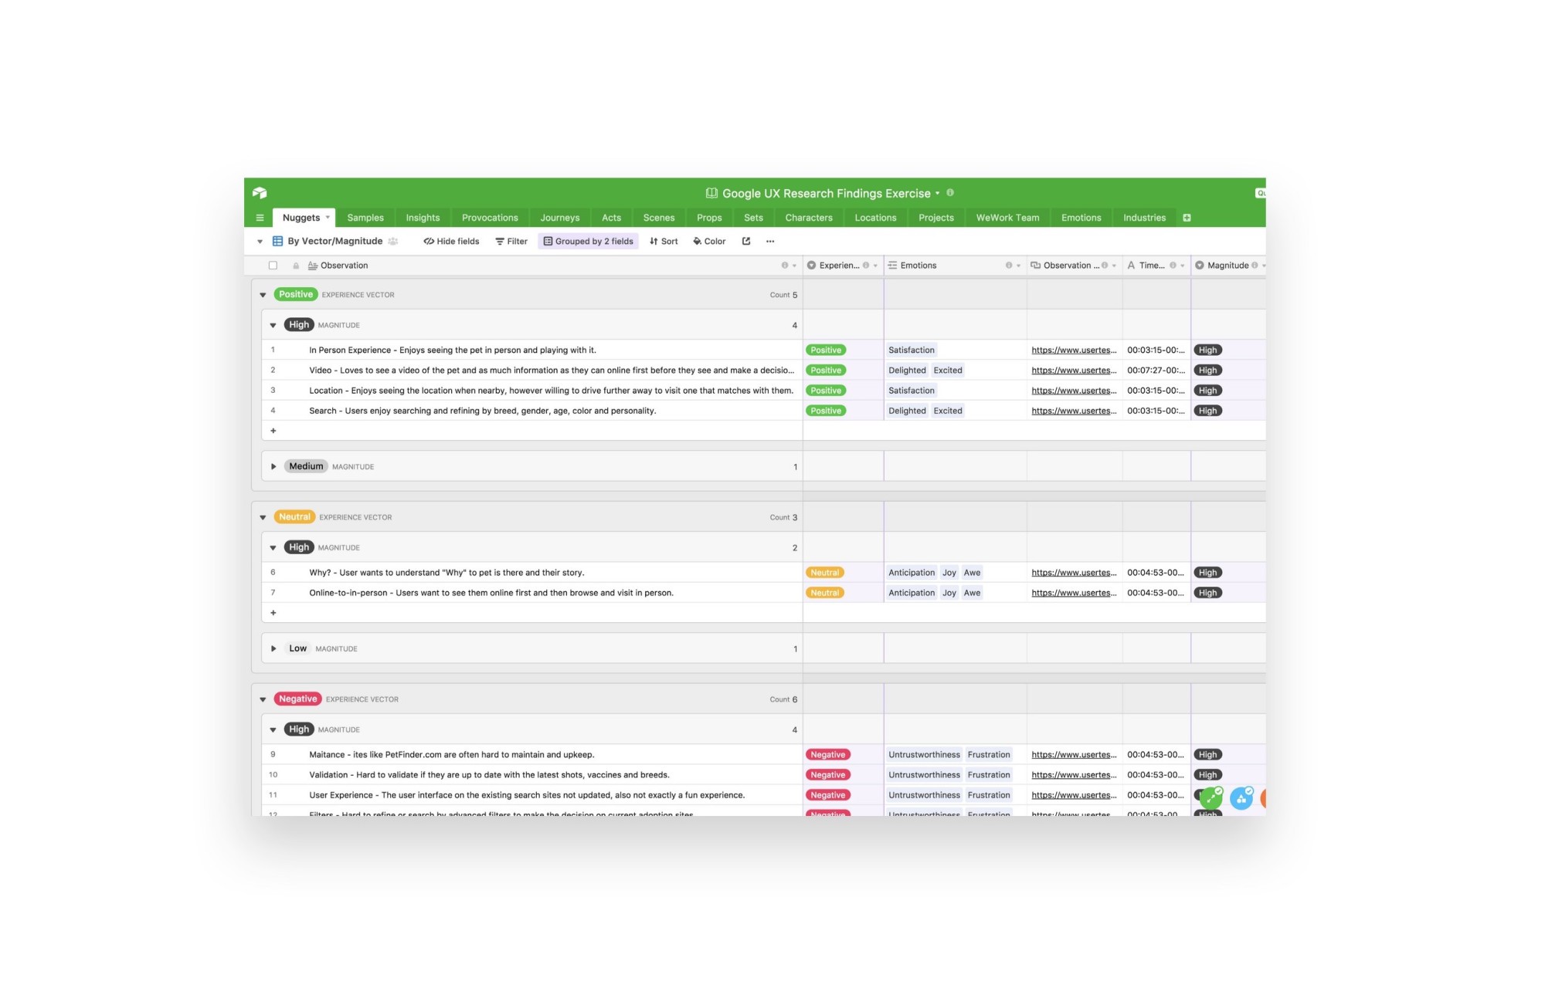1545x995 pixels.
Task: Open the share view export icon
Action: point(746,242)
